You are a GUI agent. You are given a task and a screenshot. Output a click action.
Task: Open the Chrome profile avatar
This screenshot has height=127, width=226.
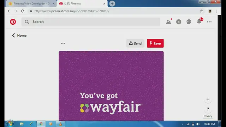click(210, 11)
